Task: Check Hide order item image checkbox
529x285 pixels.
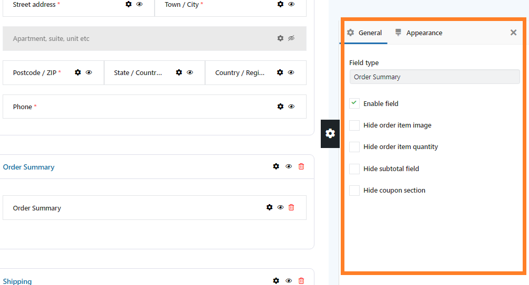Action: click(x=354, y=125)
